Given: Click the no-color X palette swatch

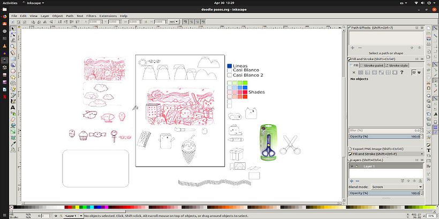Looking at the screenshot, I should (x=11, y=207).
